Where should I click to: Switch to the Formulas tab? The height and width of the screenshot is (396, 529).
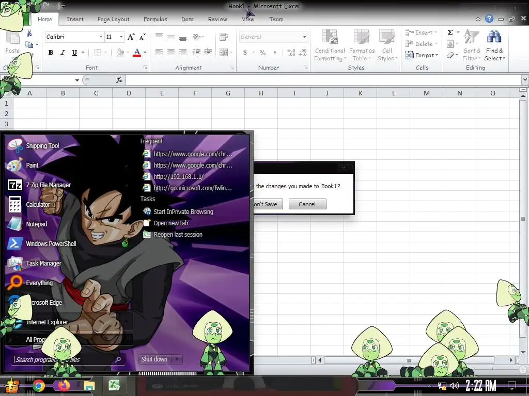pyautogui.click(x=155, y=19)
